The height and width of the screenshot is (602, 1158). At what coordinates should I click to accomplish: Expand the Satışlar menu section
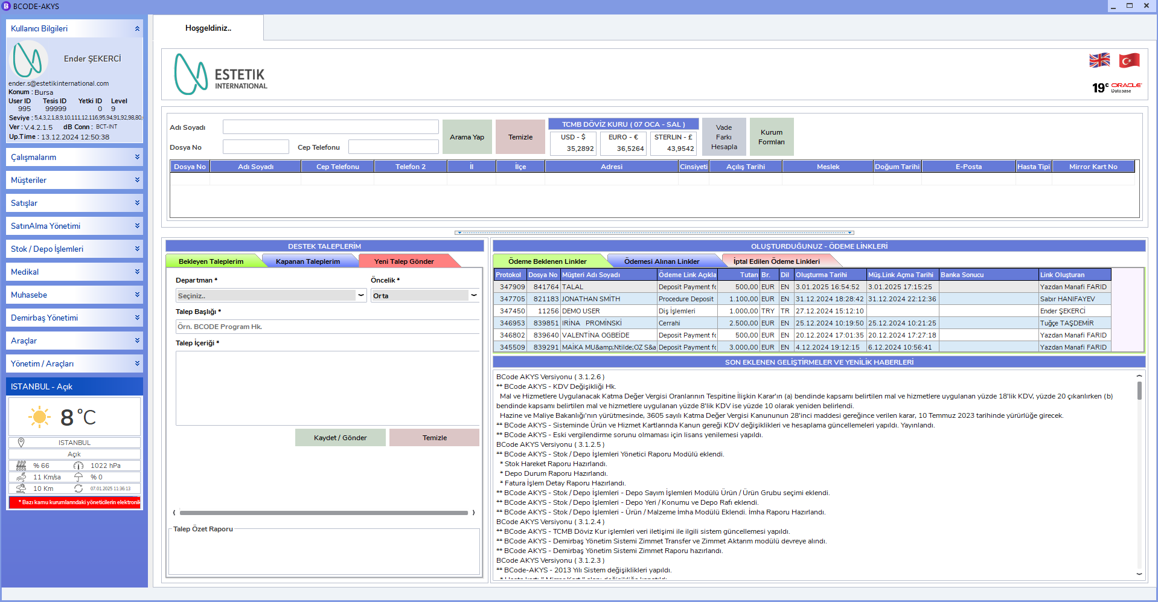pyautogui.click(x=75, y=203)
